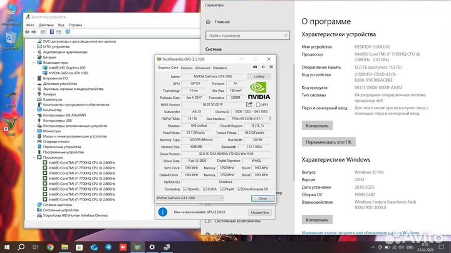Collapse the Процессоры tree node
Viewport: 451px width, 253px height.
34,157
